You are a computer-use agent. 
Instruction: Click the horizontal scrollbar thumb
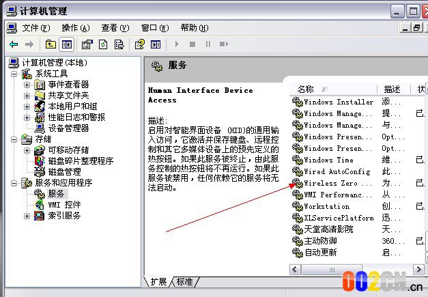(332, 270)
